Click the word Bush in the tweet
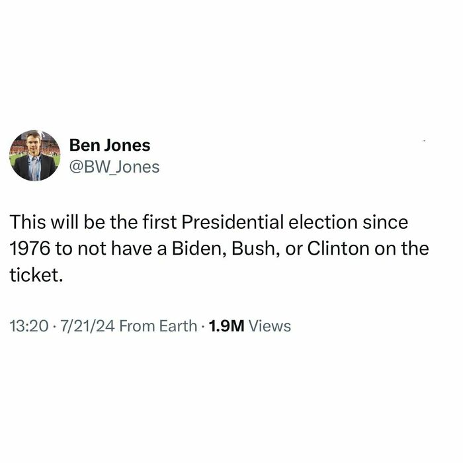 point(245,249)
